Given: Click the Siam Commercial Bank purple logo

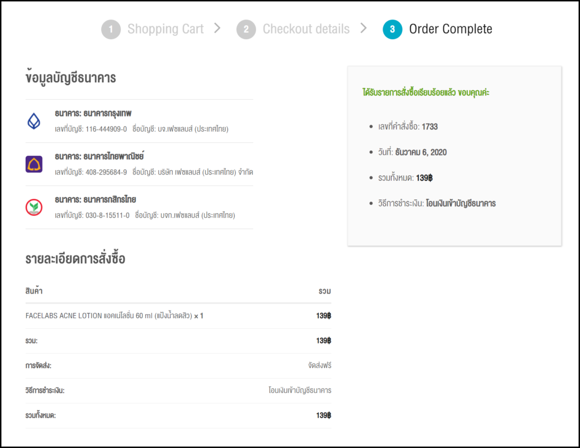Looking at the screenshot, I should pos(34,164).
